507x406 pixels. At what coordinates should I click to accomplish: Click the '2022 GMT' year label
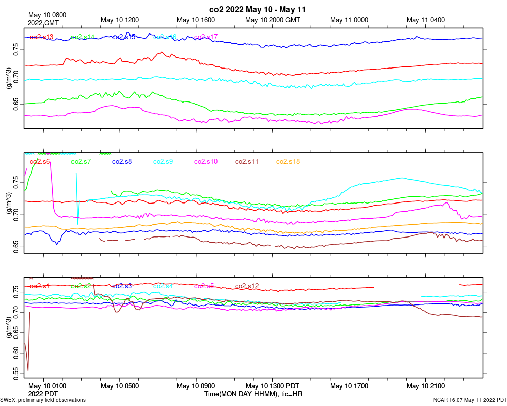pos(43,23)
